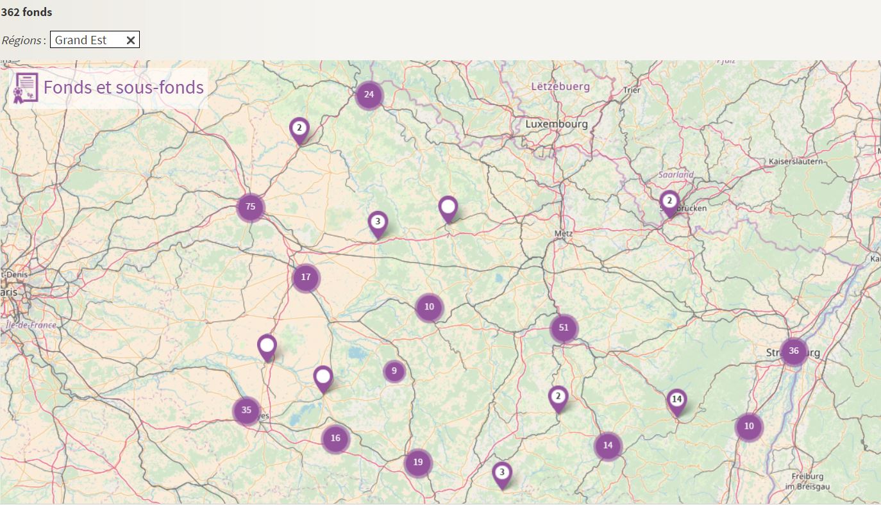
Task: Click the blank pin left of the 9 cluster
Action: (323, 379)
